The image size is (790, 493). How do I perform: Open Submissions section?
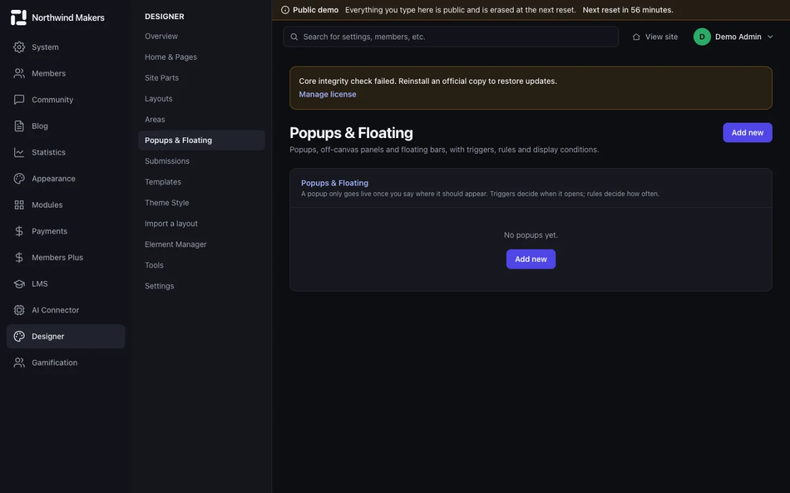coord(201,161)
